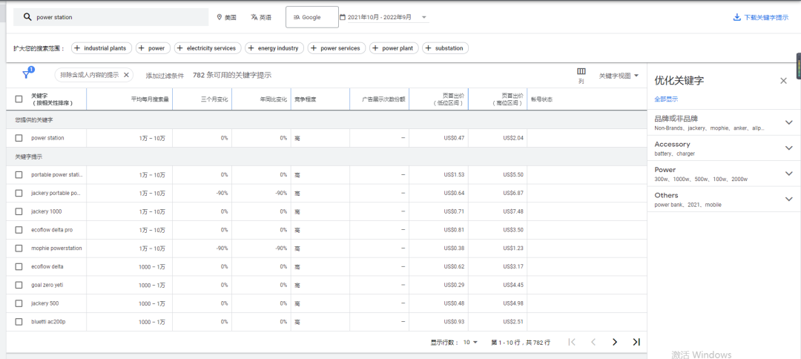Click the 下载关键字提示 link
This screenshot has height=359, width=801.
(x=766, y=17)
